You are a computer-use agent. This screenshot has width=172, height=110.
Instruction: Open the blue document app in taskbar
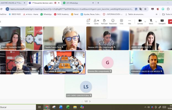(x=61, y=107)
